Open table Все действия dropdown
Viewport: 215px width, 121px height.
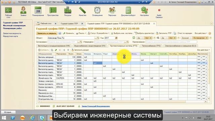203,50
